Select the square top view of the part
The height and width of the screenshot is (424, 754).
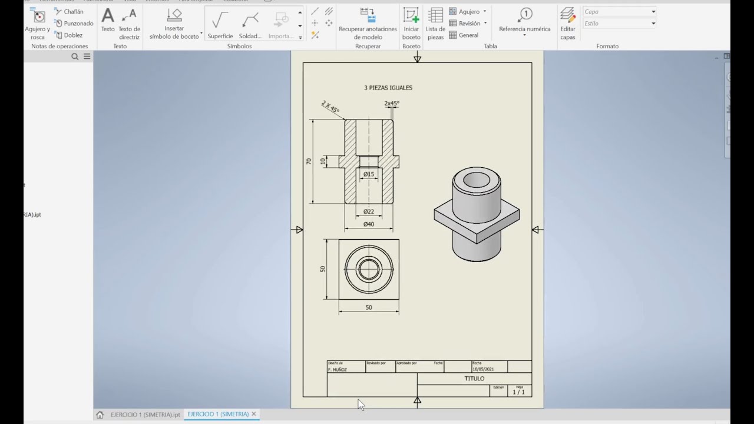coord(369,269)
